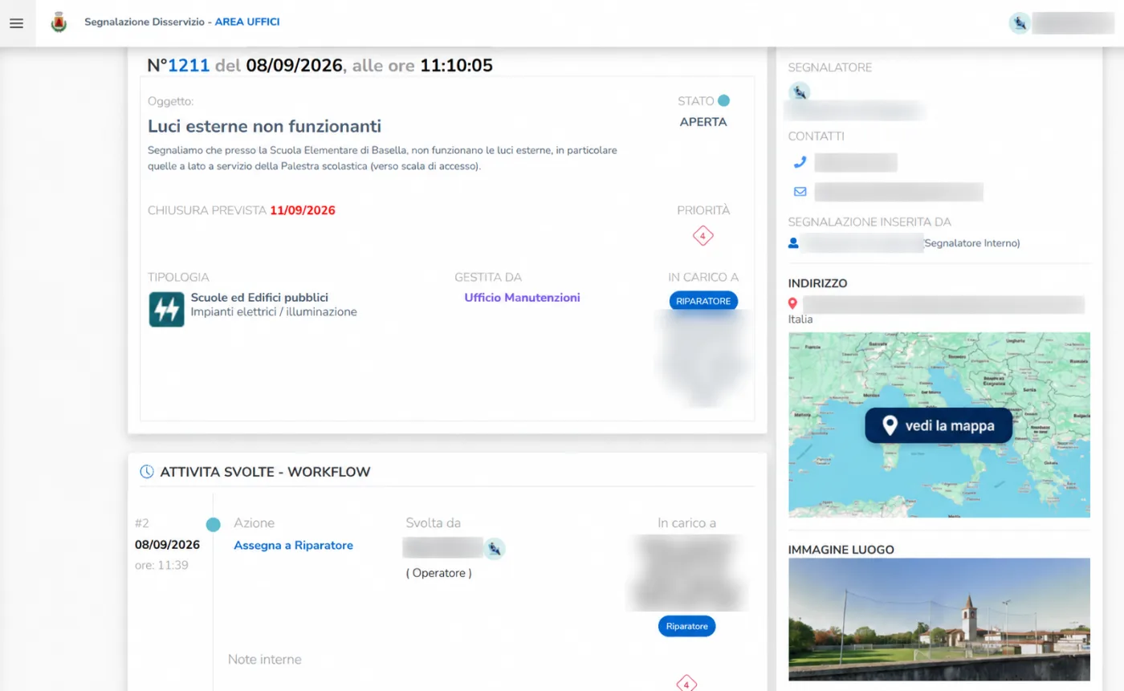This screenshot has width=1124, height=691.
Task: Click the AREA UFFICI link in the header
Action: [x=247, y=22]
